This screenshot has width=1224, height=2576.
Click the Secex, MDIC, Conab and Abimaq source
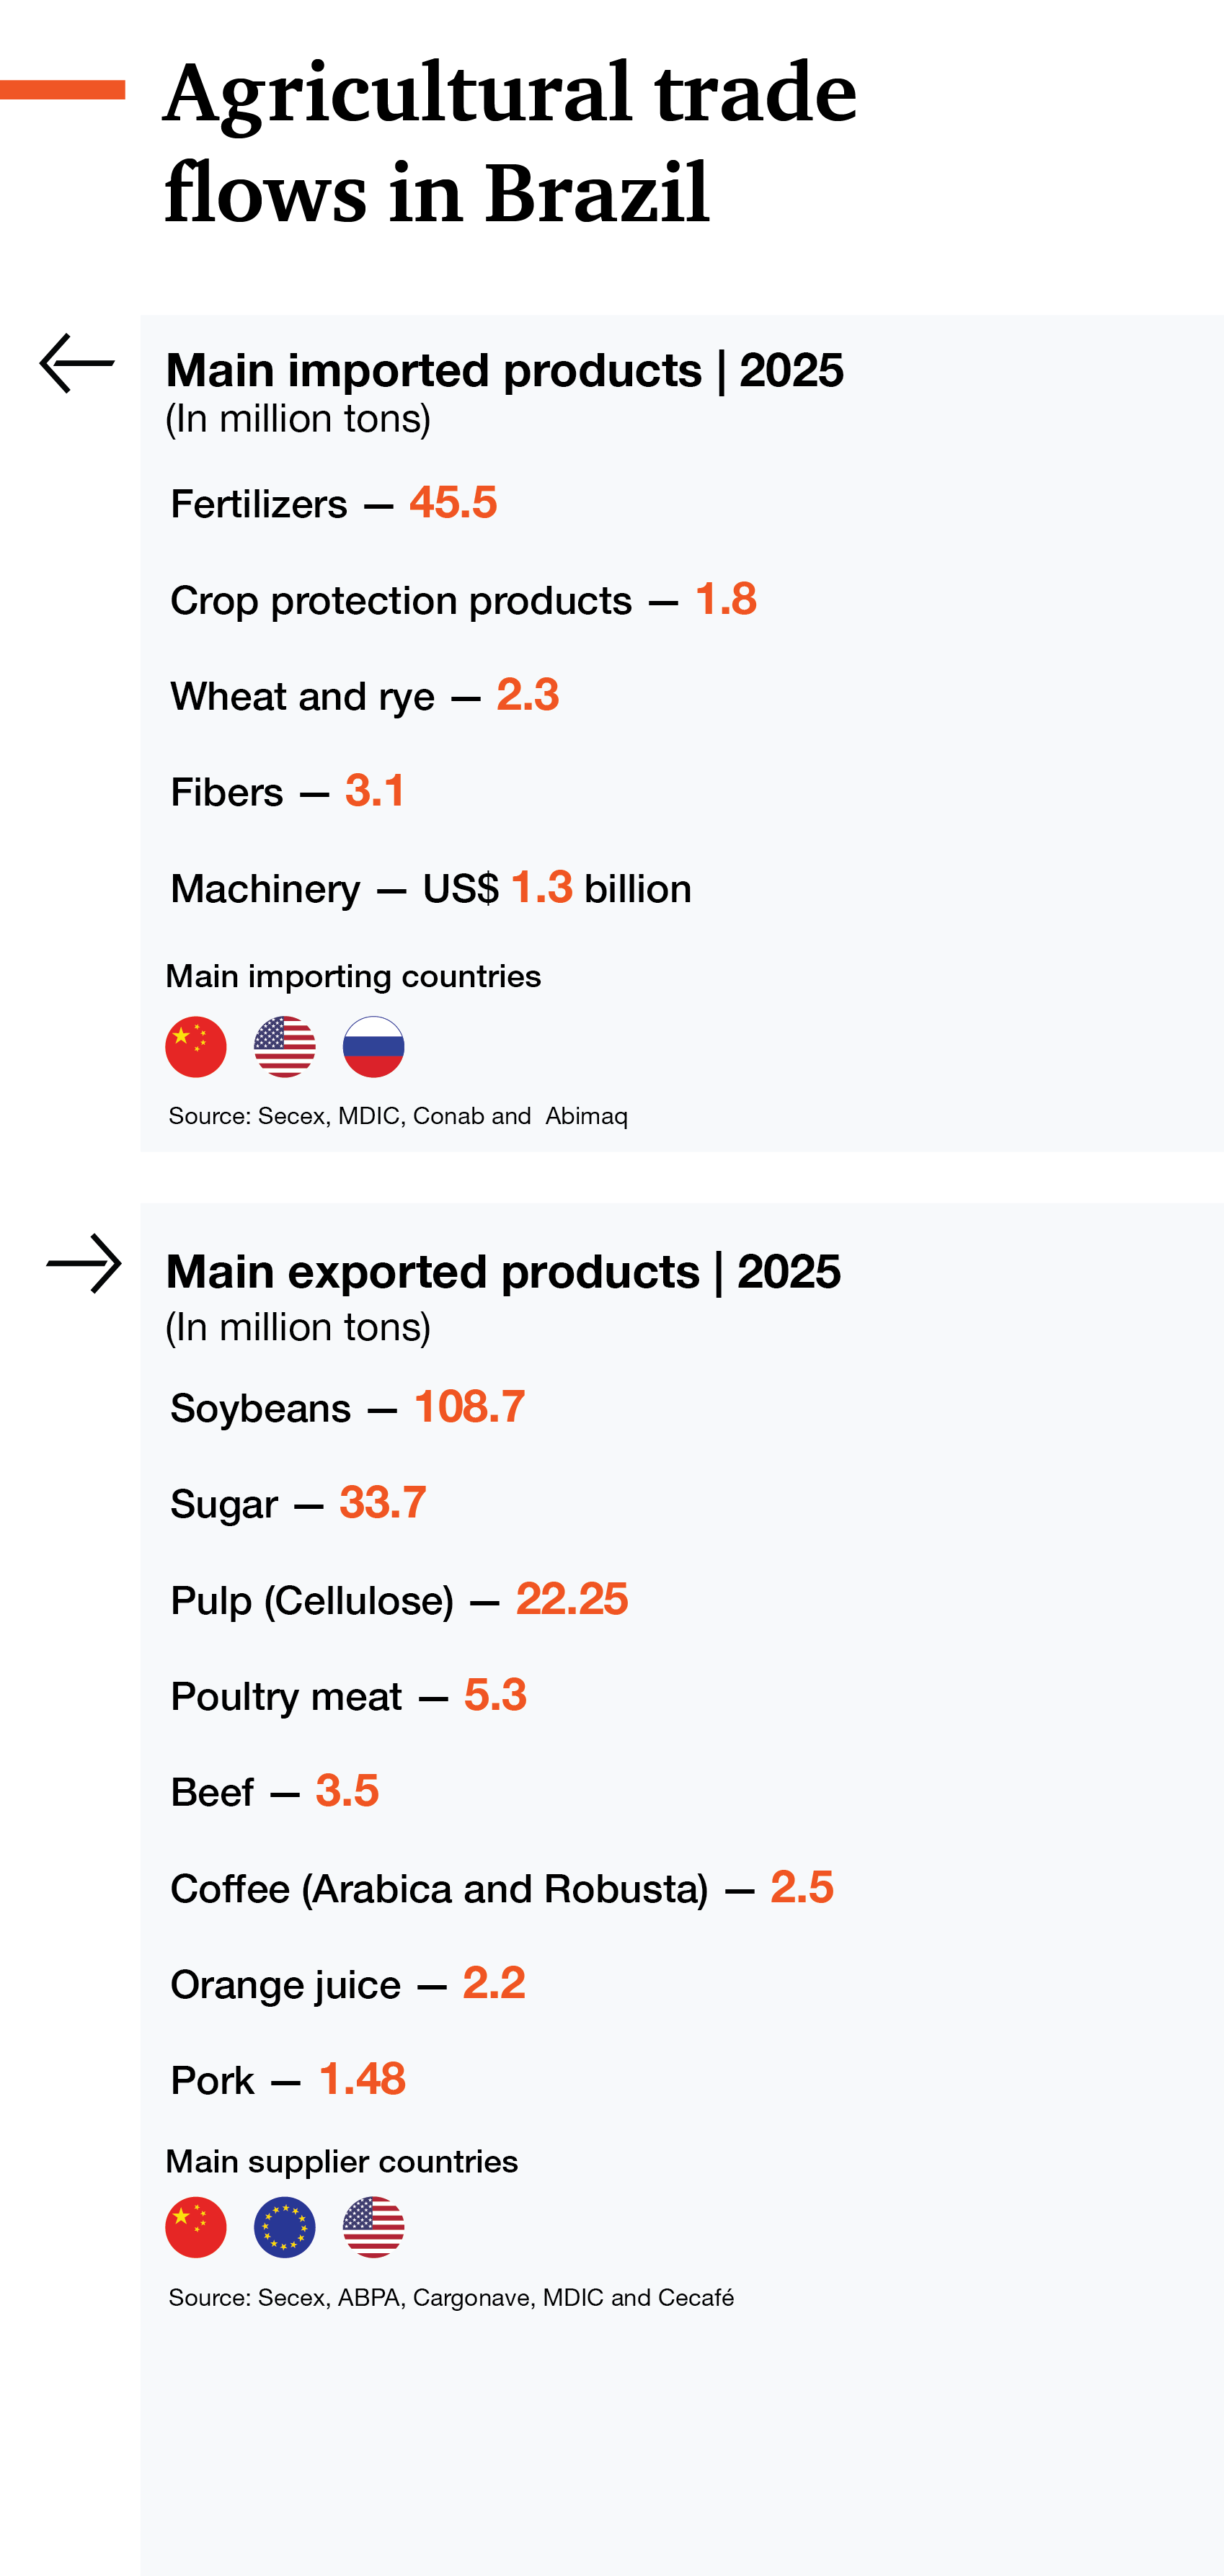tap(398, 1116)
